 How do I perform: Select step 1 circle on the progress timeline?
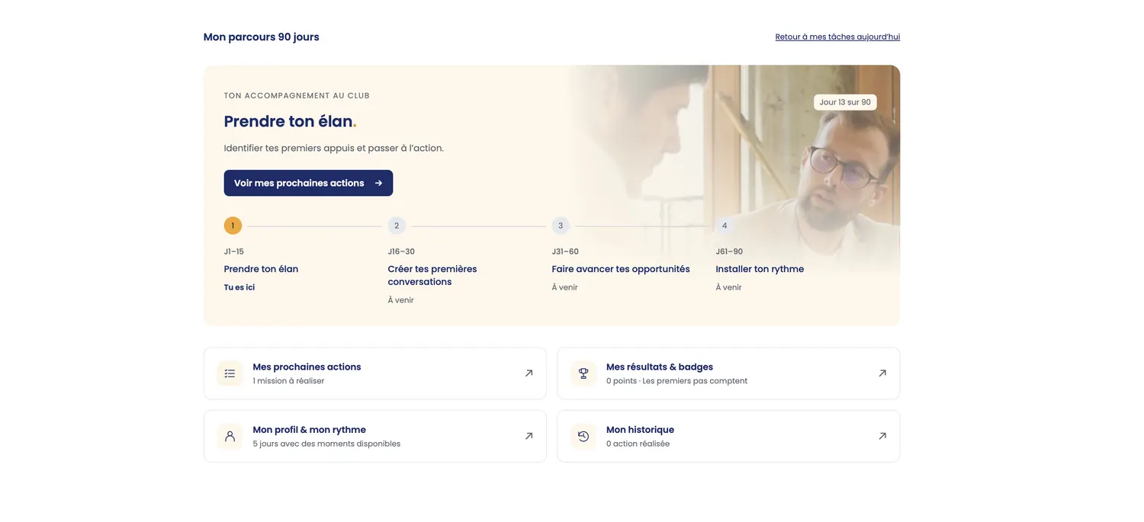pyautogui.click(x=233, y=226)
